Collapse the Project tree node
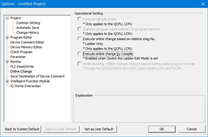This screenshot has width=208, height=137. coord(7,18)
